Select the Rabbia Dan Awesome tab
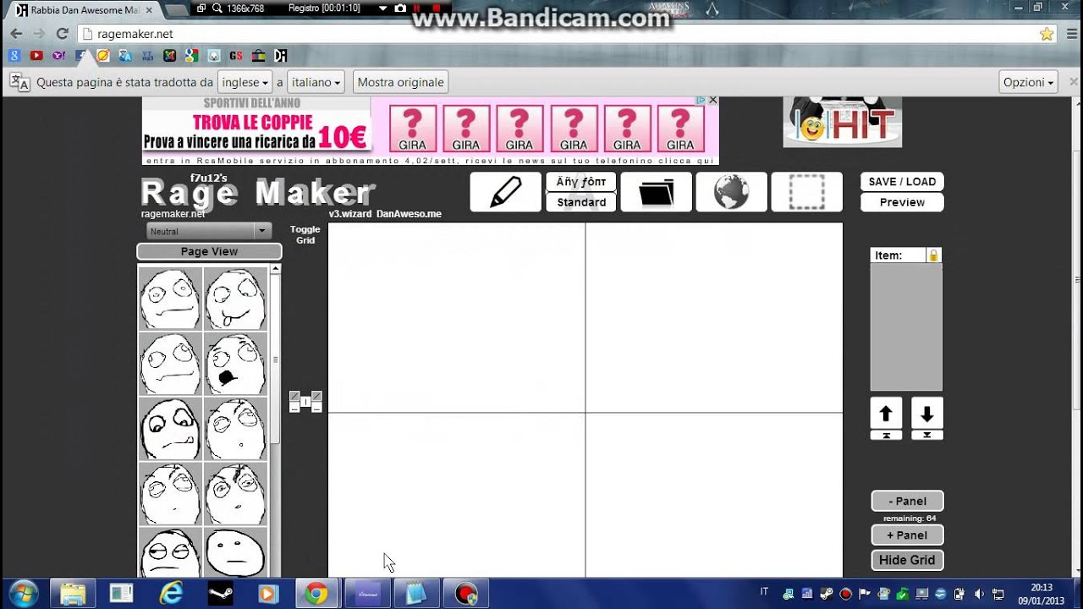Image resolution: width=1083 pixels, height=609 pixels. (x=82, y=10)
